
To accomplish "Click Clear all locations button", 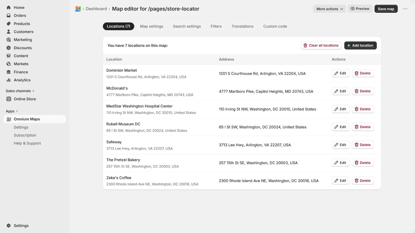I will click(x=321, y=45).
